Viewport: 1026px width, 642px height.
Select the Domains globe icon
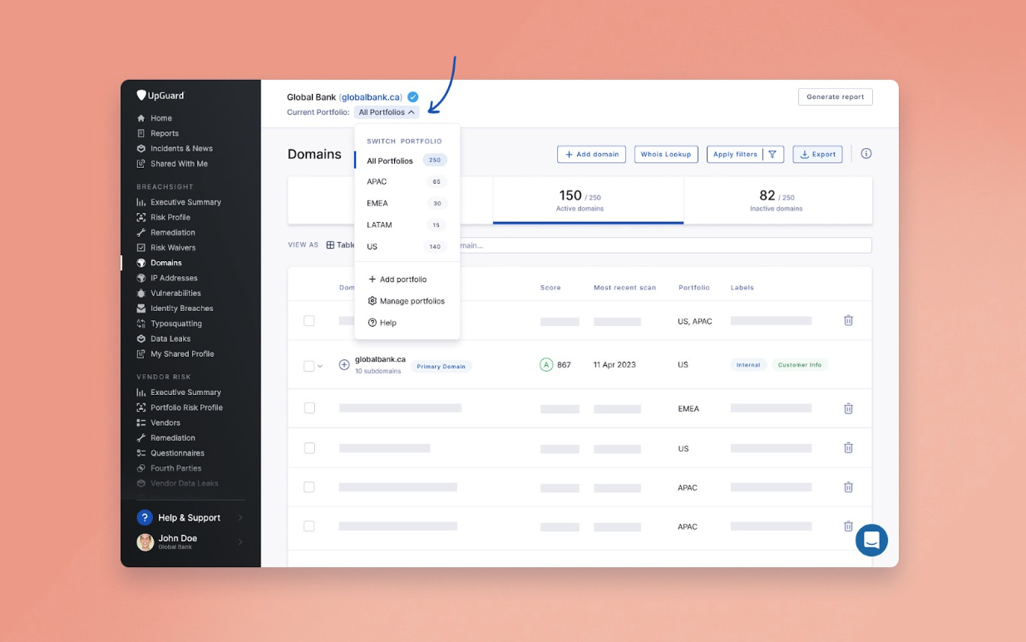tap(141, 263)
